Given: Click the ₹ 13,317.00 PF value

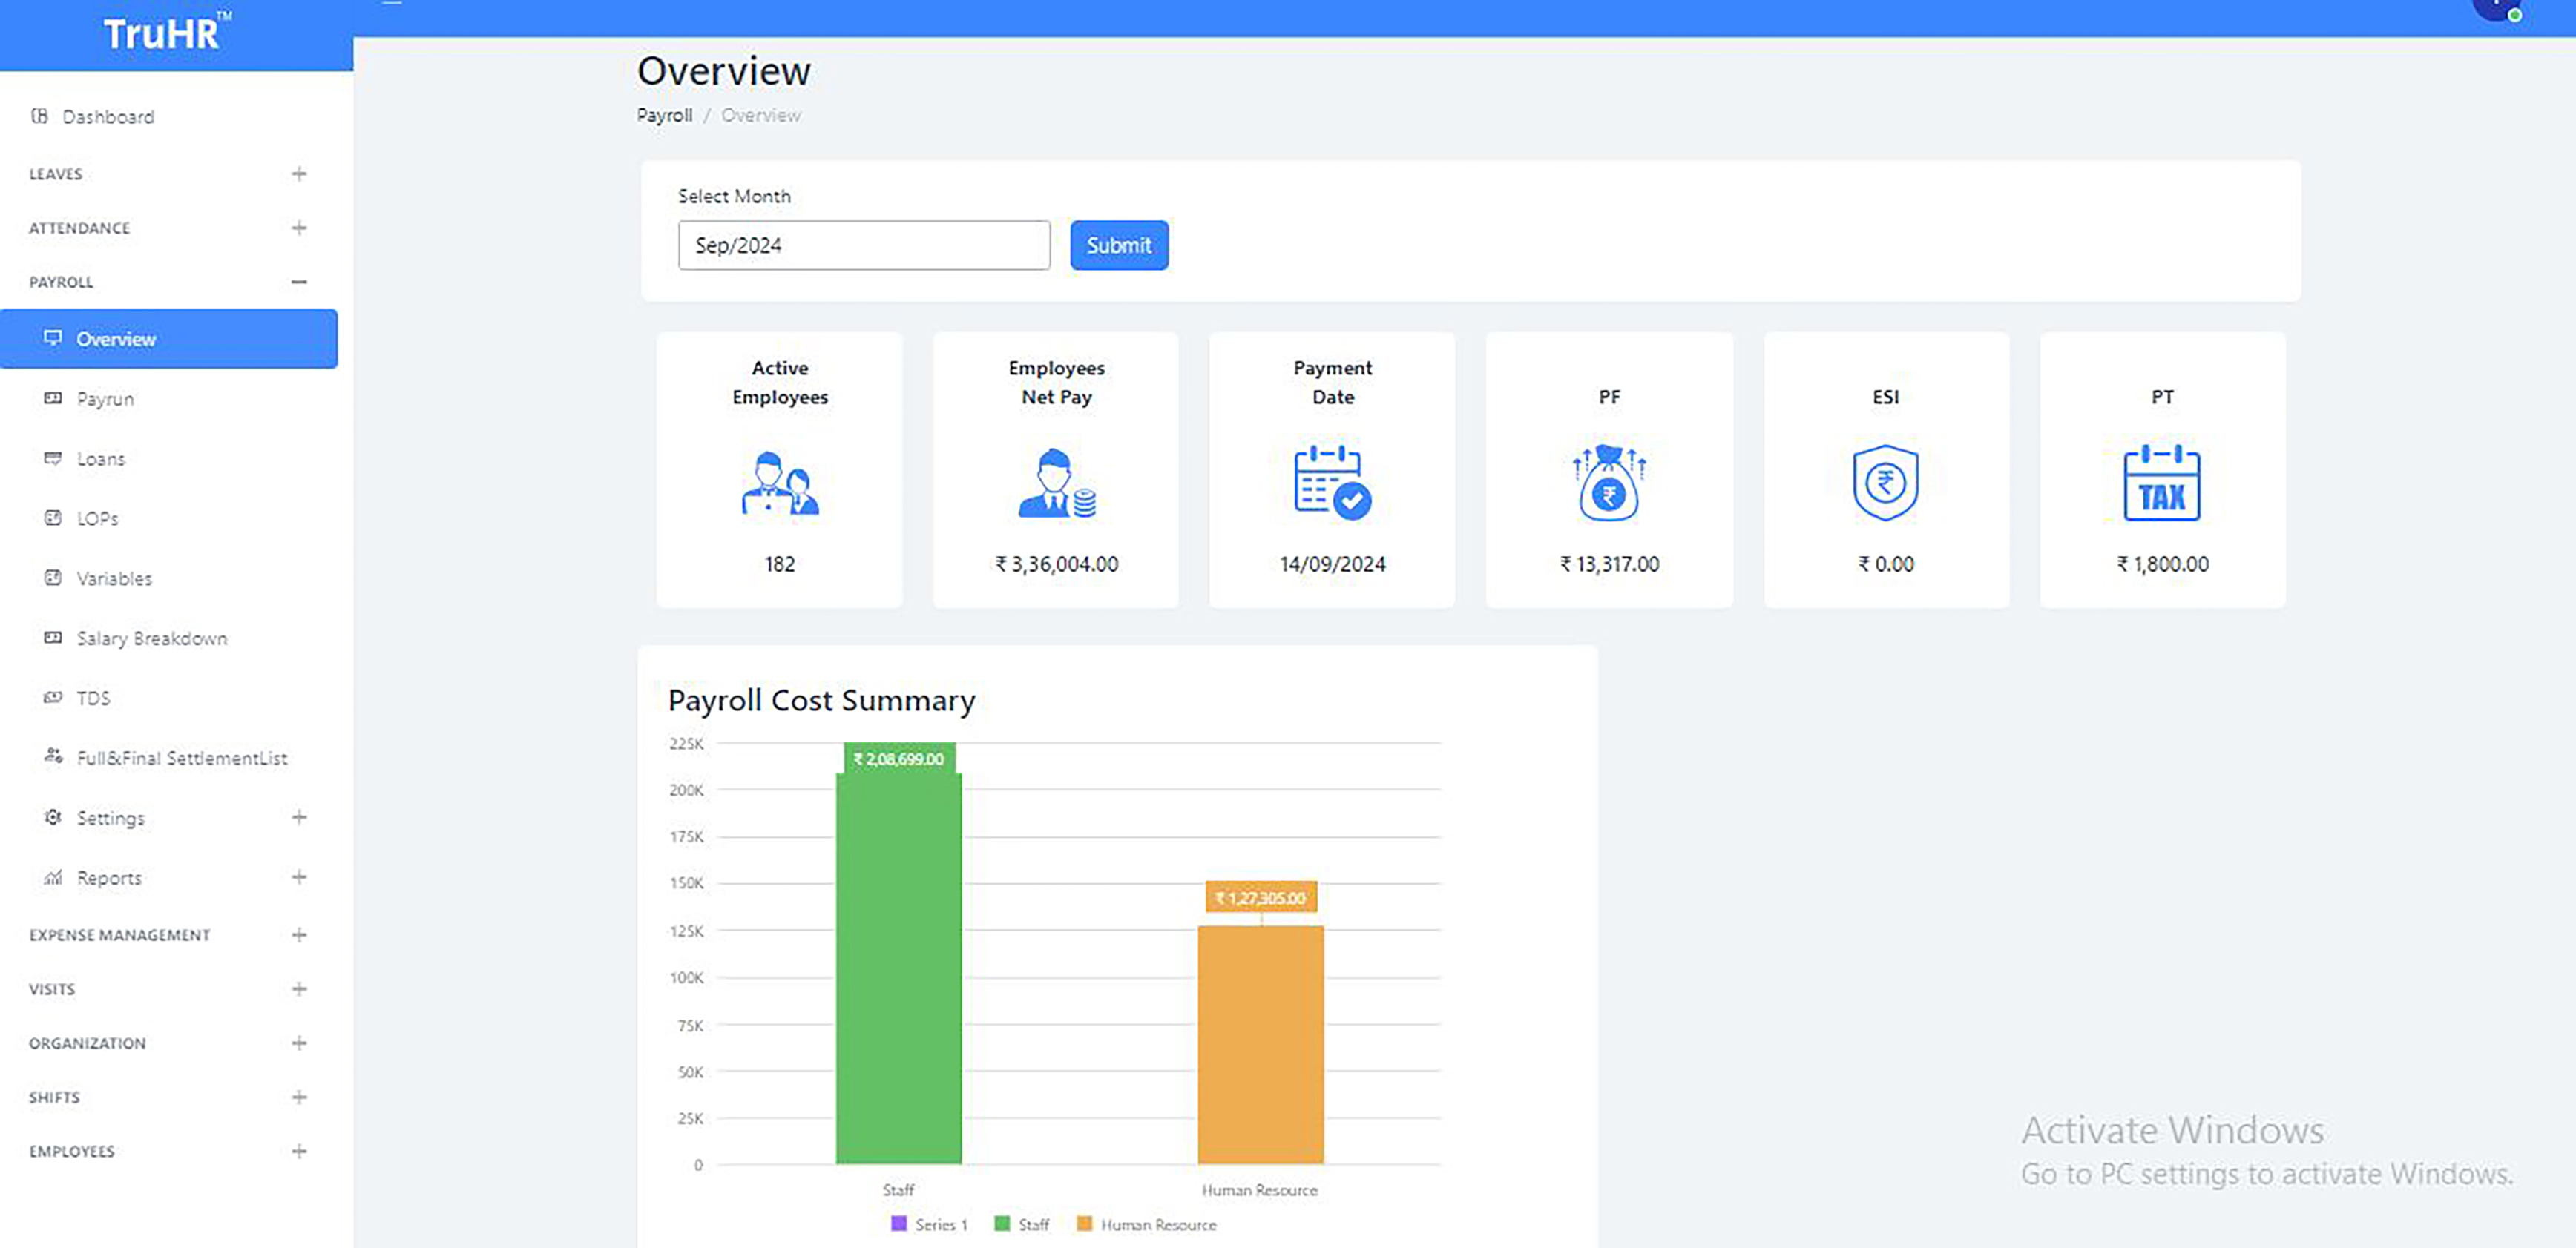Looking at the screenshot, I should (1609, 564).
